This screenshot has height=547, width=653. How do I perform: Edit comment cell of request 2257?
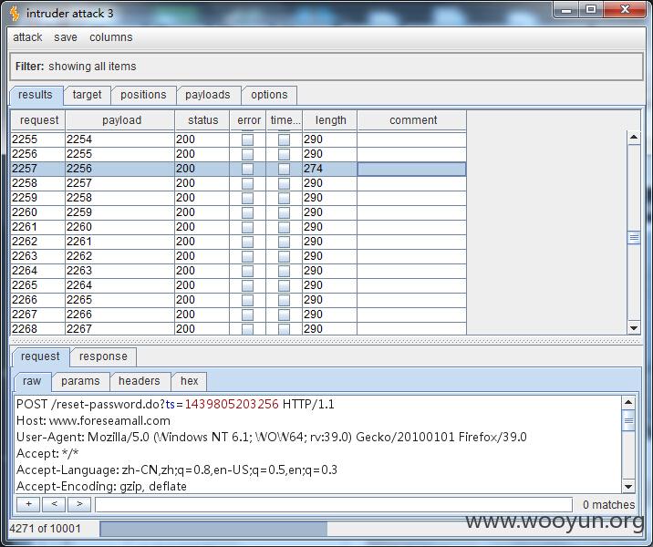[411, 169]
